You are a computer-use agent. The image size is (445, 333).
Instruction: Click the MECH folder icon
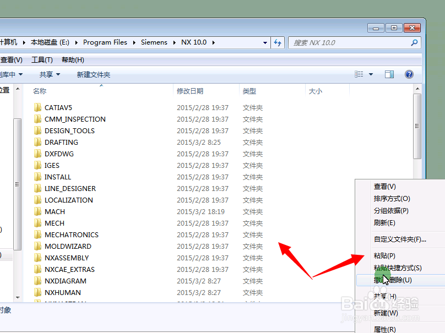point(37,223)
